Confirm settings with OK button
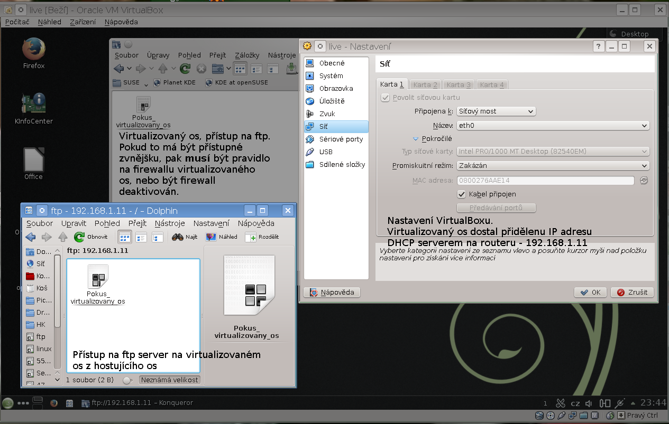The width and height of the screenshot is (669, 424). click(x=590, y=292)
